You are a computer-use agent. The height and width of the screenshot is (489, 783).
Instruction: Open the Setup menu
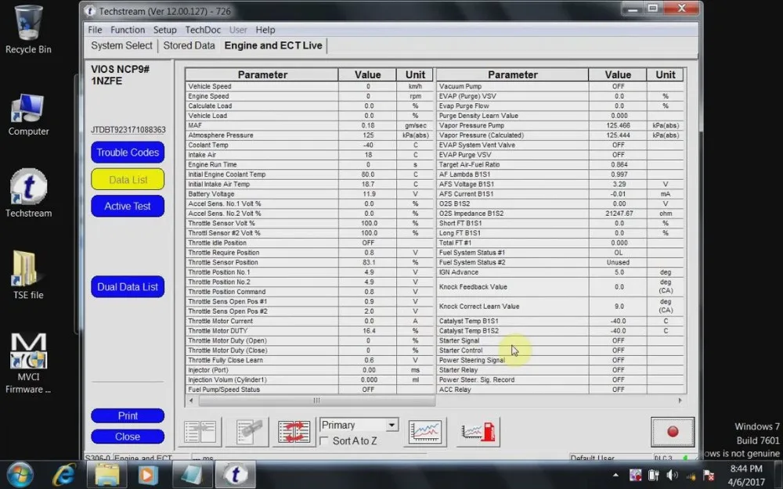(x=164, y=30)
